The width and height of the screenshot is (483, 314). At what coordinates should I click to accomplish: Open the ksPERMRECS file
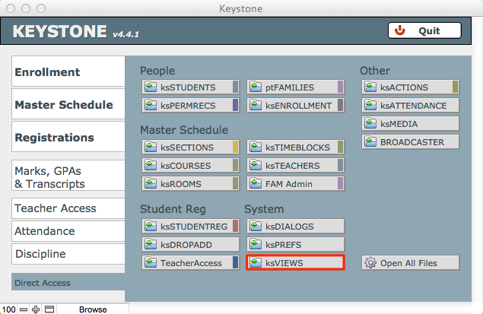coord(190,105)
